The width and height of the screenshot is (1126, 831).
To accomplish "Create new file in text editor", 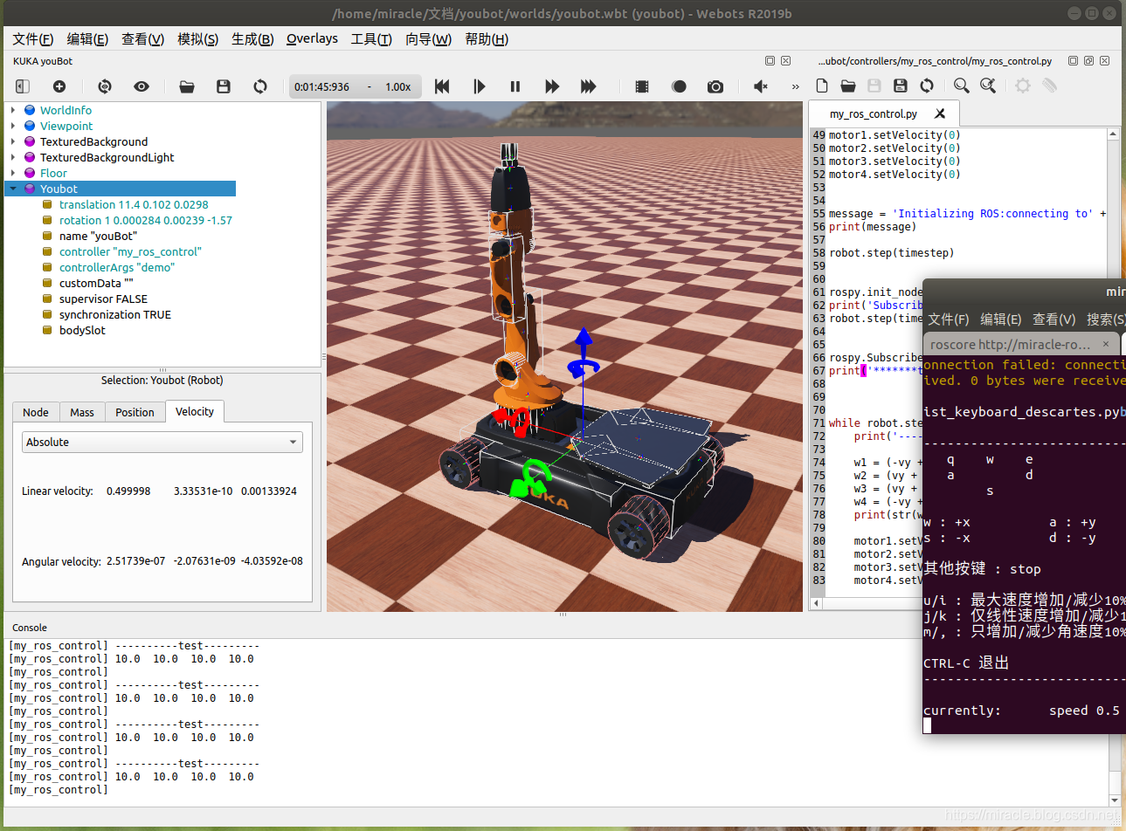I will click(x=822, y=86).
